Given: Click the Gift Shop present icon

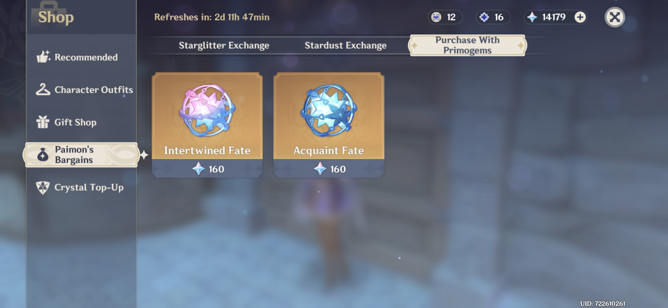Looking at the screenshot, I should point(43,122).
